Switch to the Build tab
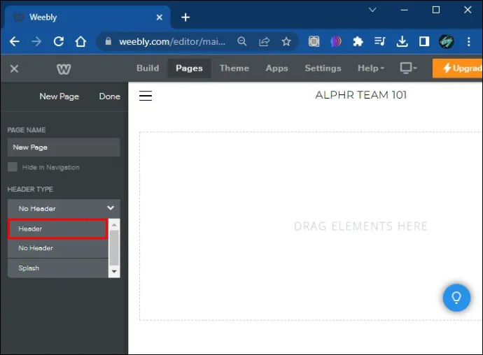Image resolution: width=483 pixels, height=355 pixels. click(148, 68)
